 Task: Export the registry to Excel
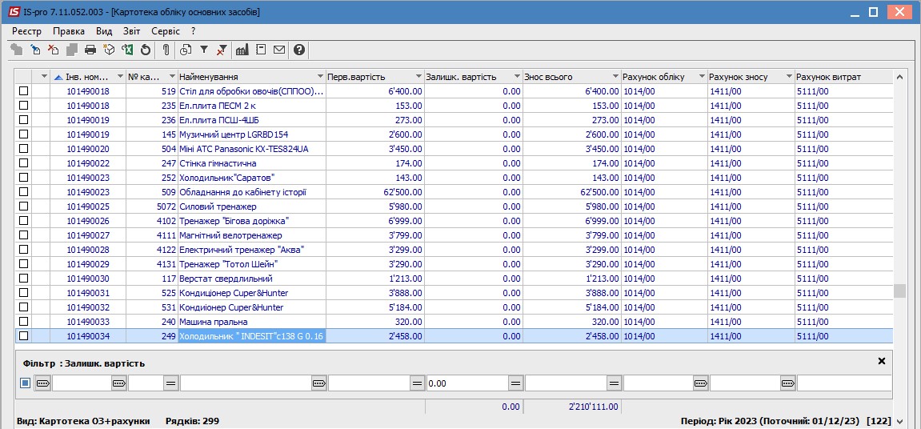(x=127, y=50)
